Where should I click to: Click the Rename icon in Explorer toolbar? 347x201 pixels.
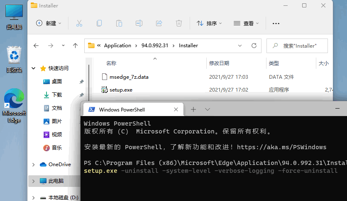139,23
